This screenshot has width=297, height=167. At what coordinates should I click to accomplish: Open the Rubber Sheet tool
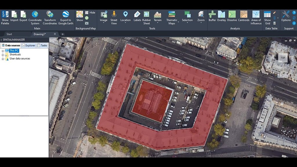tap(146, 17)
